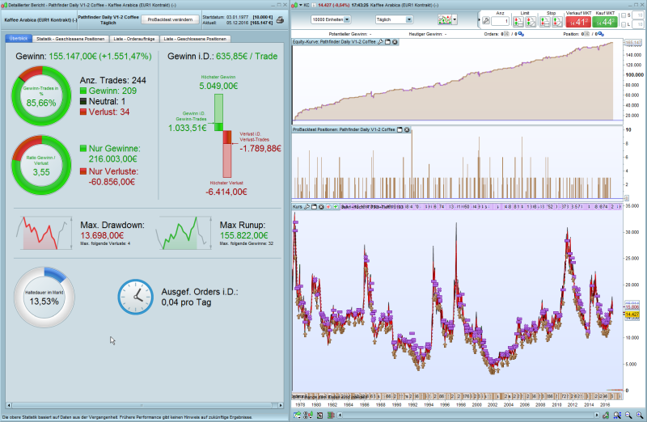Close the Equity-Kurve panel
647x422 pixels.
[x=395, y=42]
